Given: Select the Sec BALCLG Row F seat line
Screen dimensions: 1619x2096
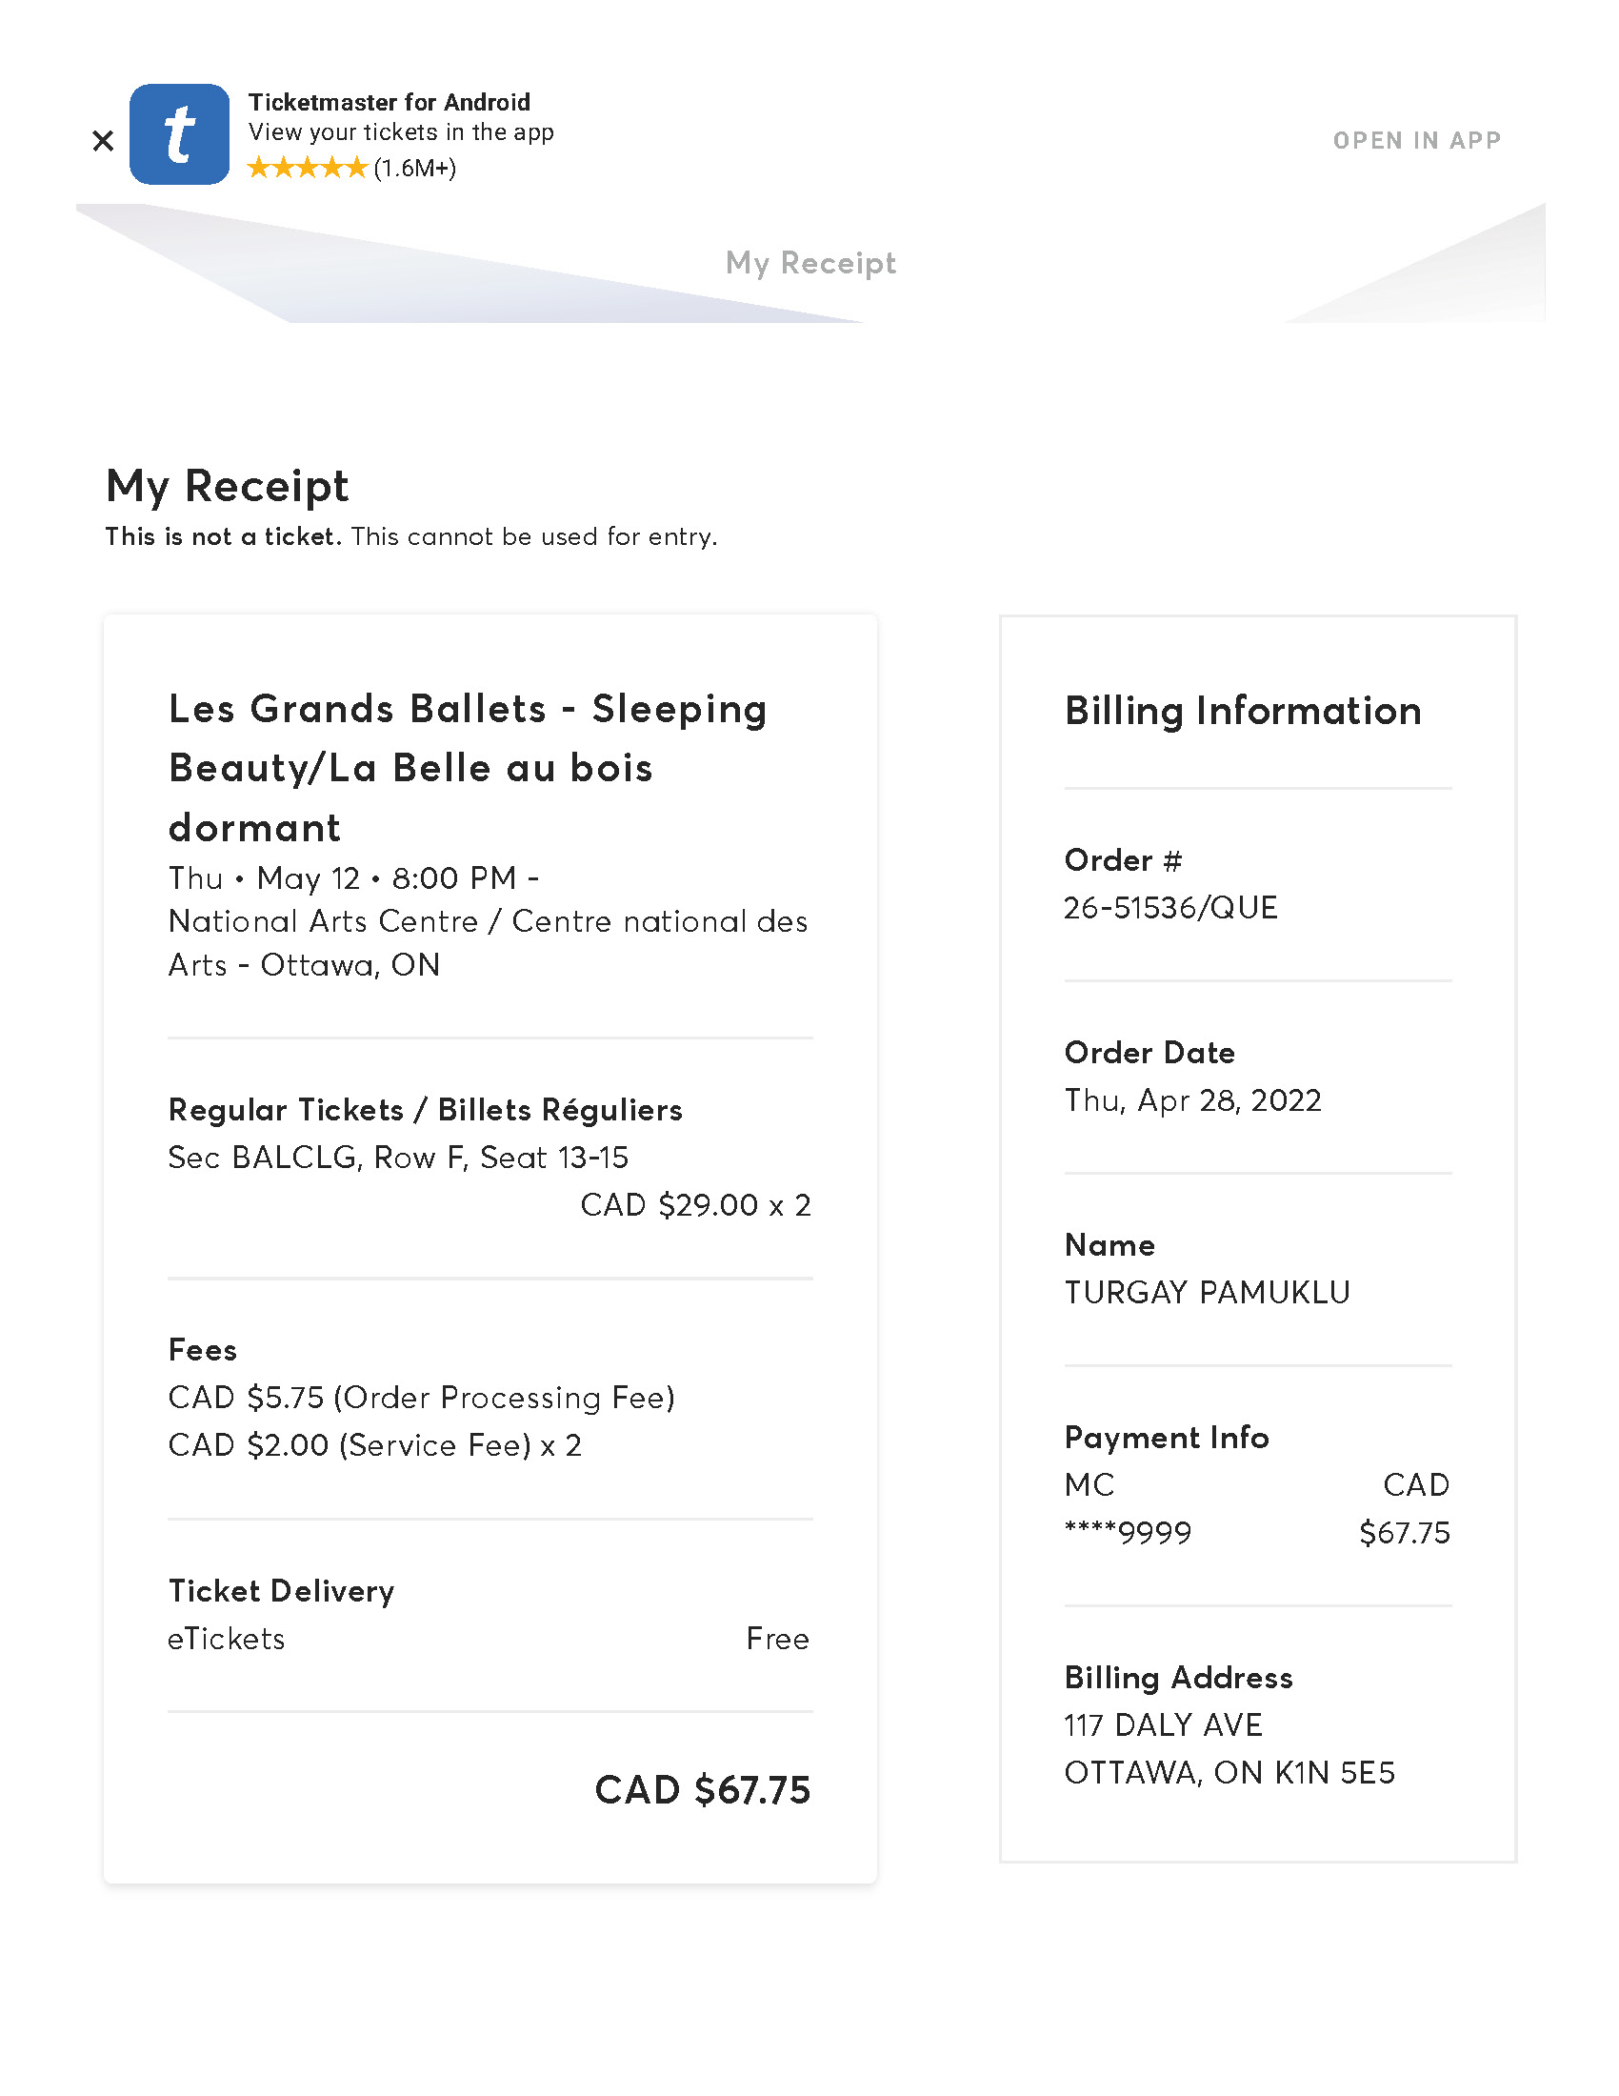Looking at the screenshot, I should tap(398, 1158).
